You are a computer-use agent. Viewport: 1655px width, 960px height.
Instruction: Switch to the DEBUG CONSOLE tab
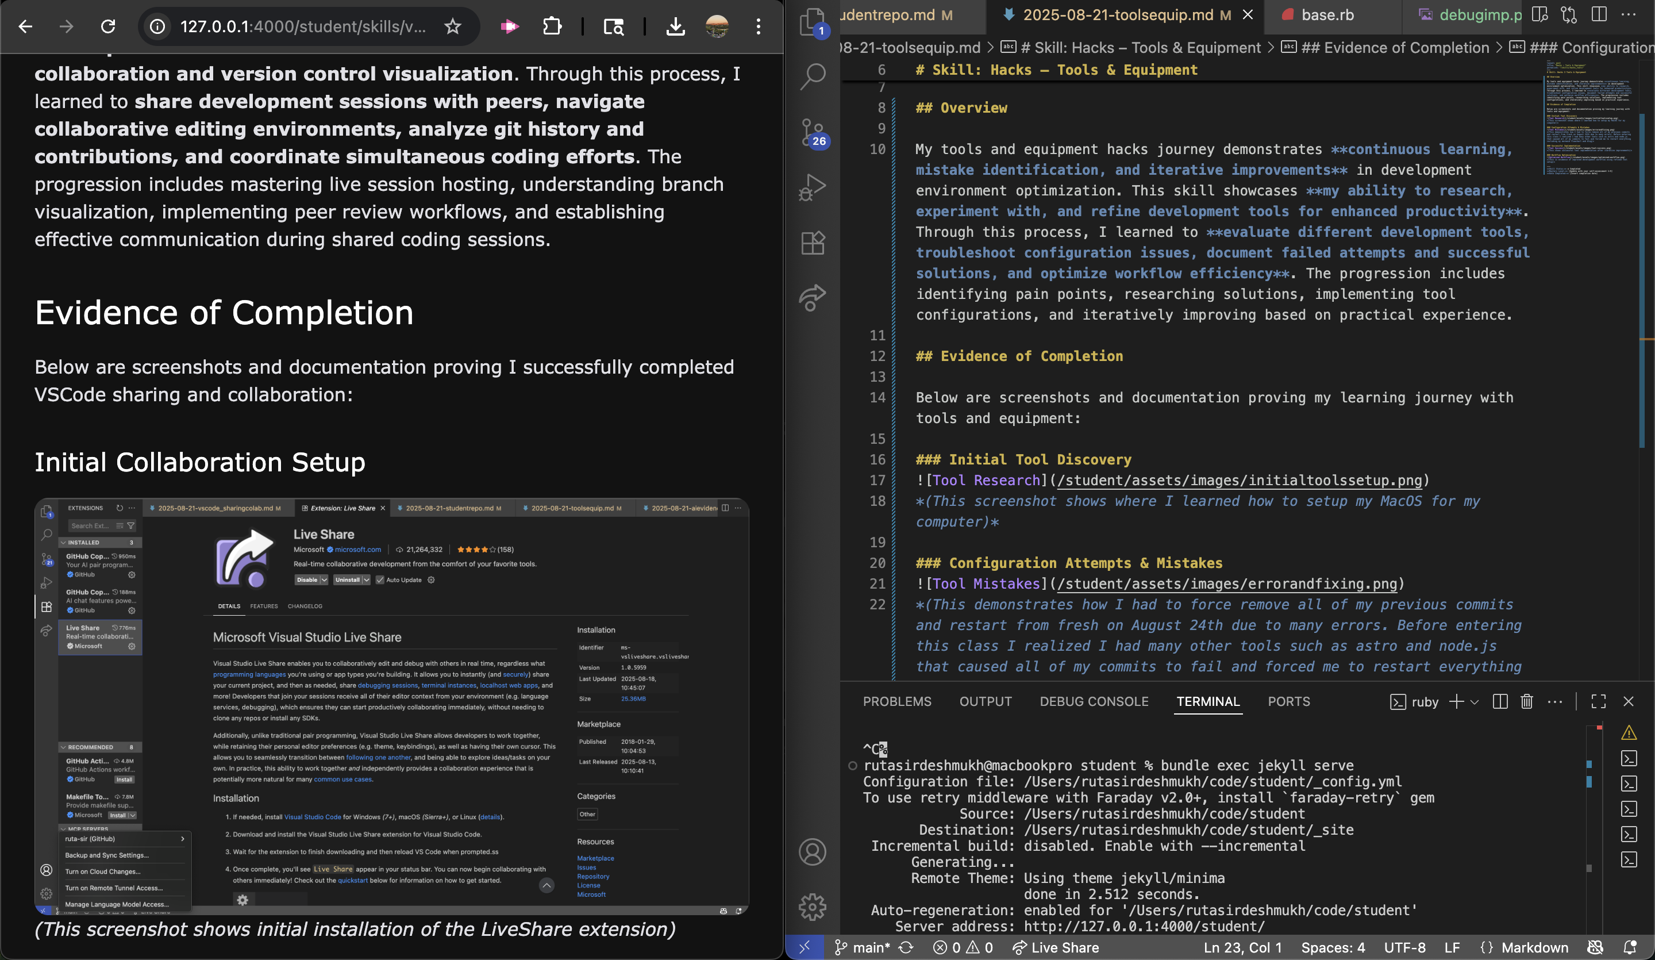[1094, 702]
